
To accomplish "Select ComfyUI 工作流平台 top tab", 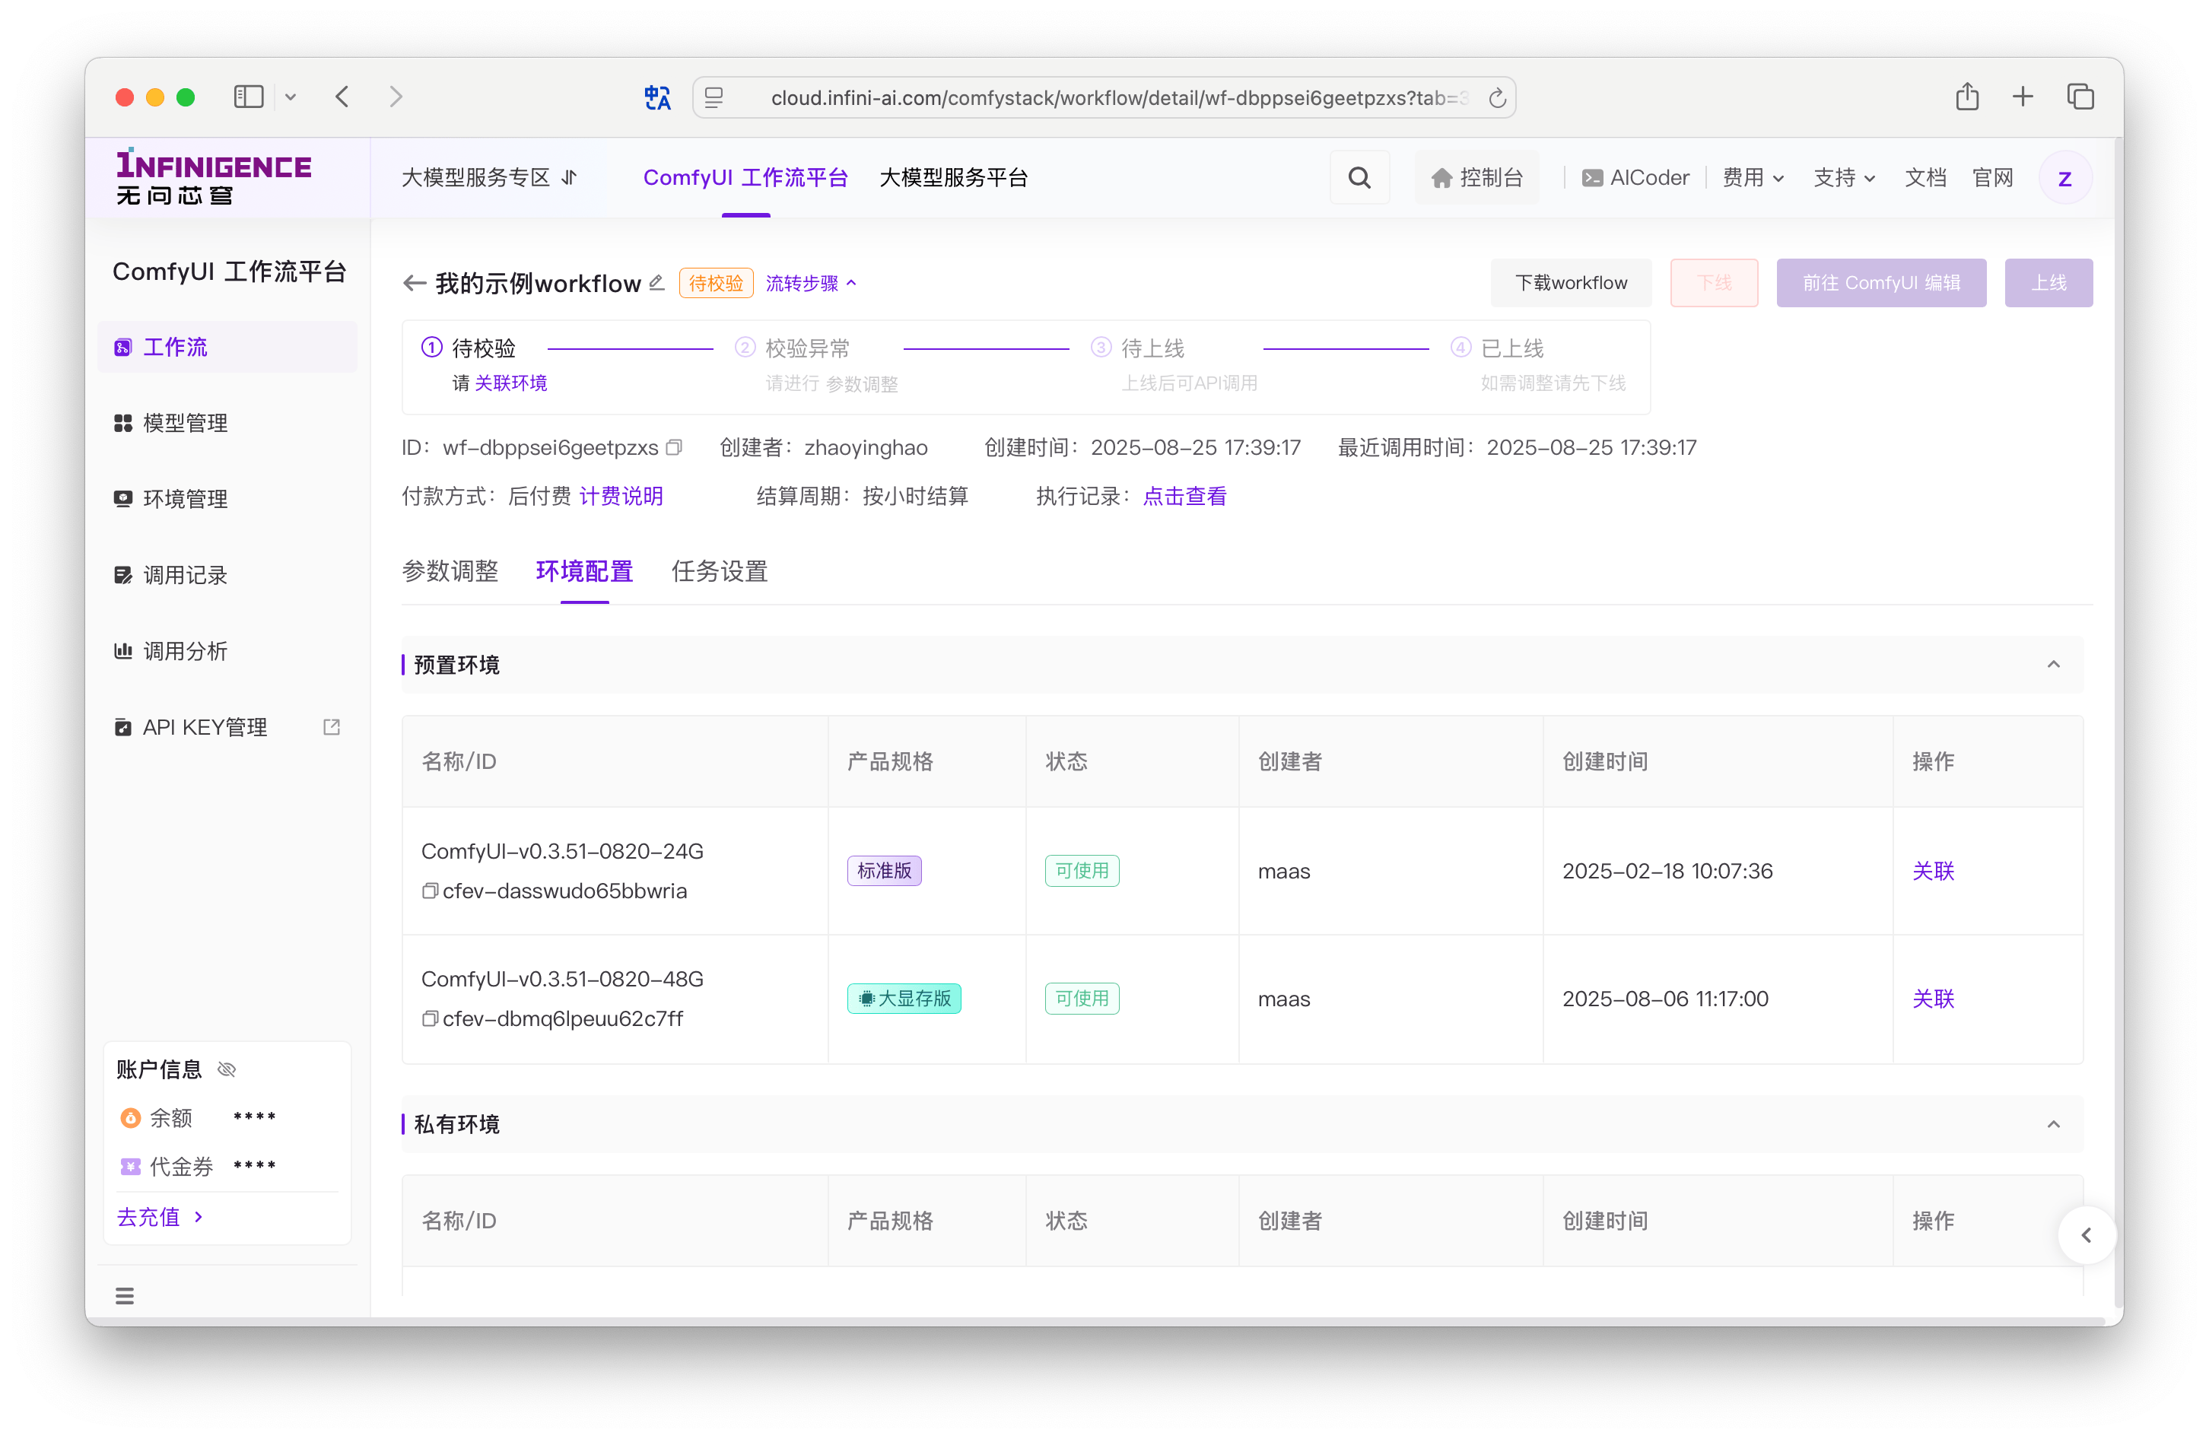I will click(745, 177).
